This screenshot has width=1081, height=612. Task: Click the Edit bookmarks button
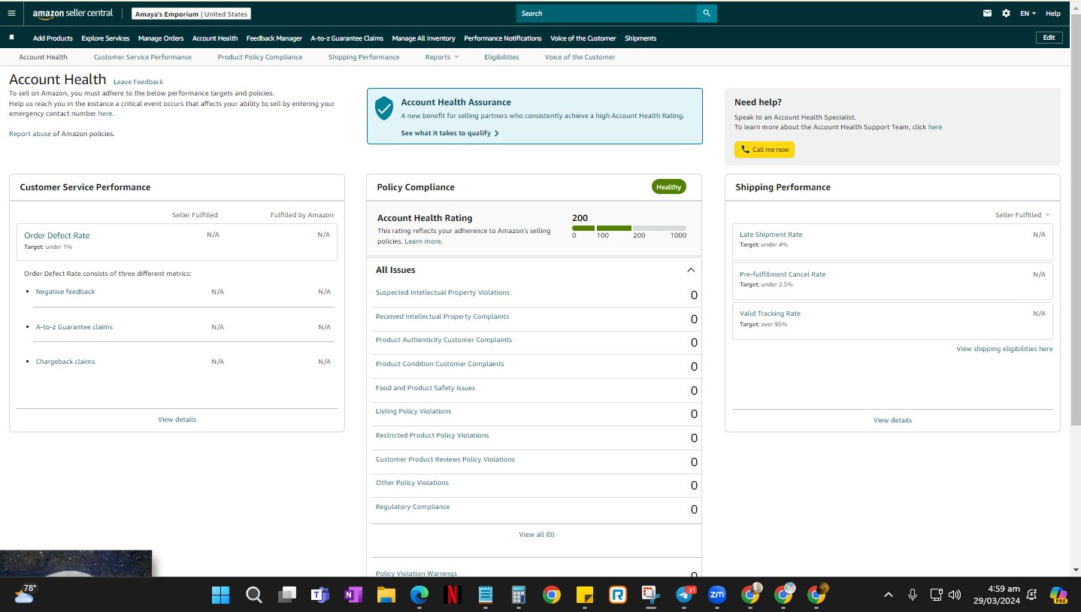1049,38
